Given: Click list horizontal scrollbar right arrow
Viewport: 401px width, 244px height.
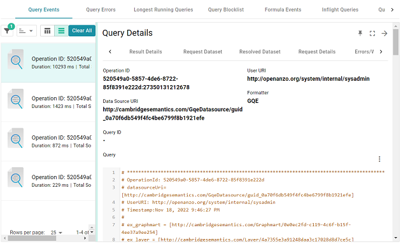Looking at the screenshot, I should (x=85, y=238).
